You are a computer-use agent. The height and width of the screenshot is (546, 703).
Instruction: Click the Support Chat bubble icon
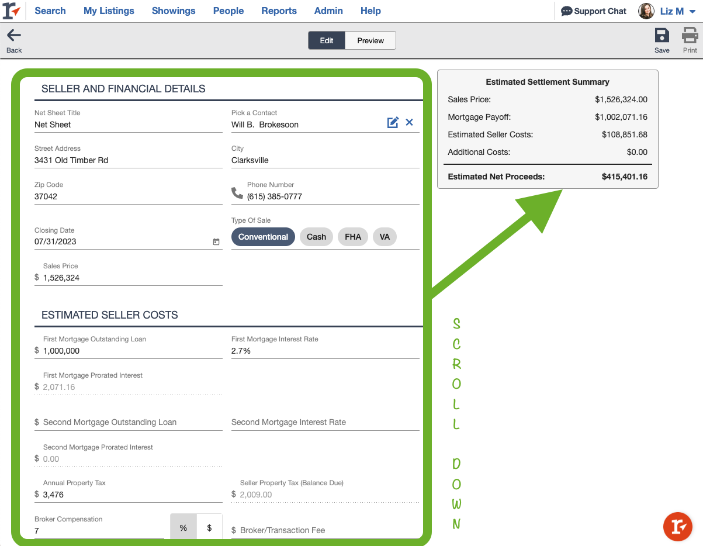566,11
